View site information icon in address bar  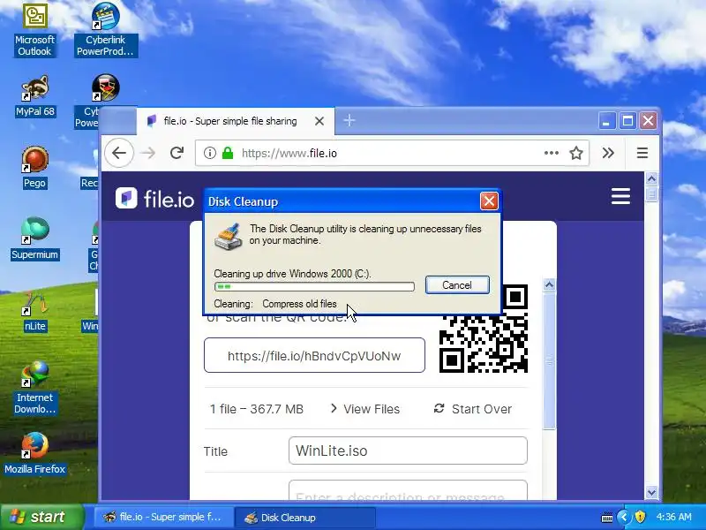click(x=209, y=153)
